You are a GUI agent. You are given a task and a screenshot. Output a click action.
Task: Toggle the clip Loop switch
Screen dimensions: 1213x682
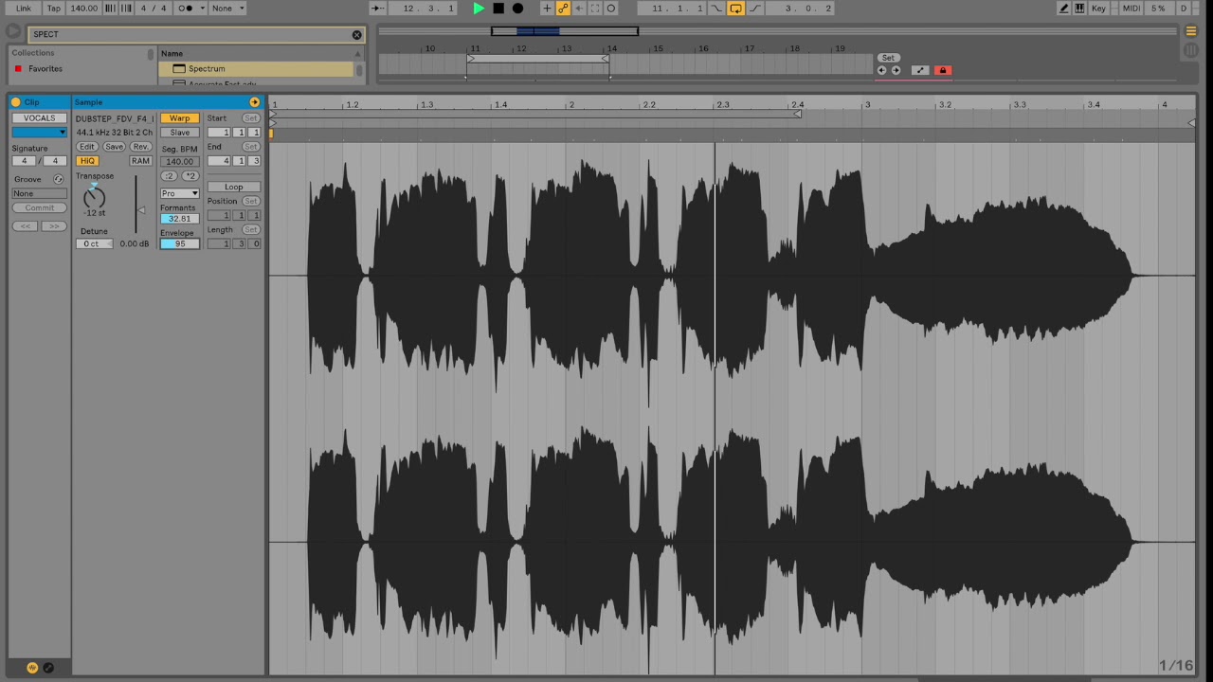234,187
